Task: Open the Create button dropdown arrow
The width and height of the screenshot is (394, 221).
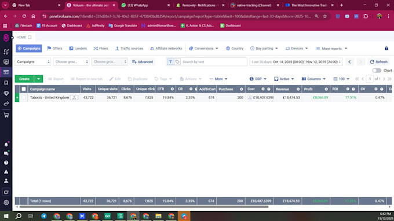Action: tap(38, 79)
